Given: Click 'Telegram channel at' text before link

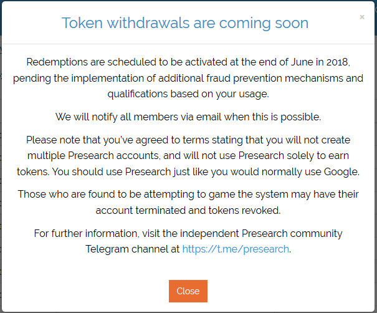Looking at the screenshot, I should pyautogui.click(x=132, y=249).
